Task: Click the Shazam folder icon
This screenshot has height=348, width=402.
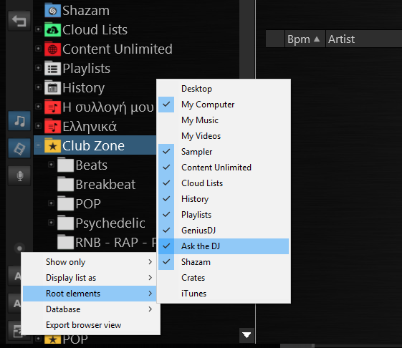Action: pos(52,10)
